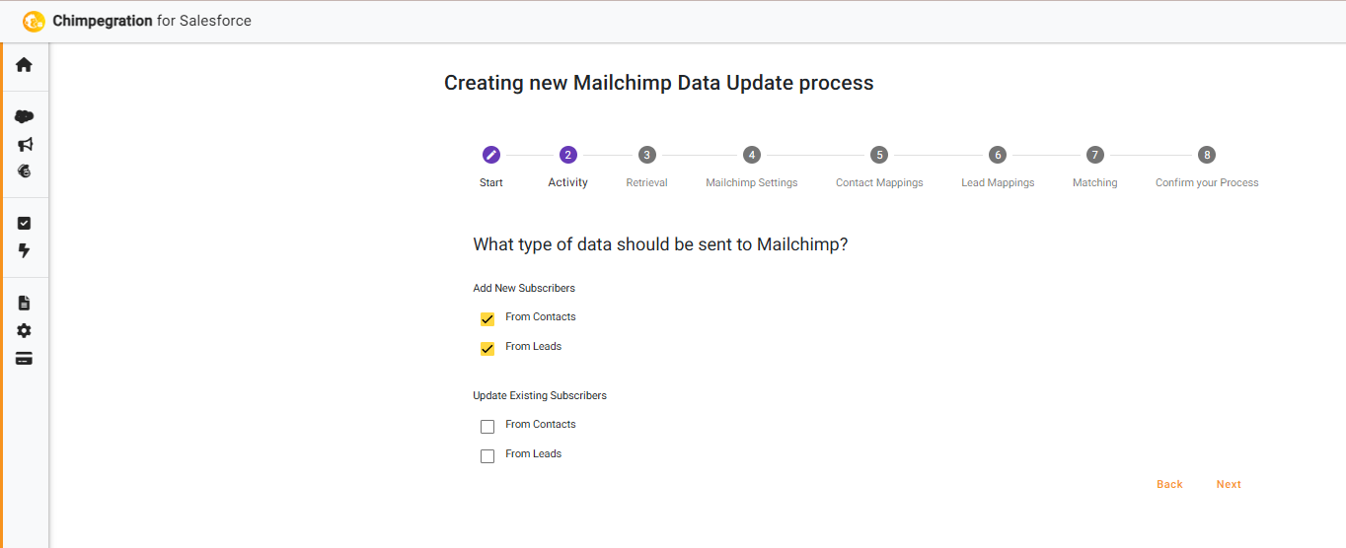Select step 5 Contact Mappings
1346x548 pixels.
click(x=879, y=155)
